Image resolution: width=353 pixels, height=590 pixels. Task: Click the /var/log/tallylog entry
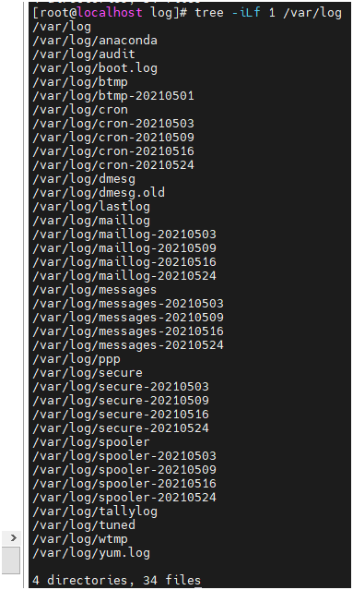(95, 512)
